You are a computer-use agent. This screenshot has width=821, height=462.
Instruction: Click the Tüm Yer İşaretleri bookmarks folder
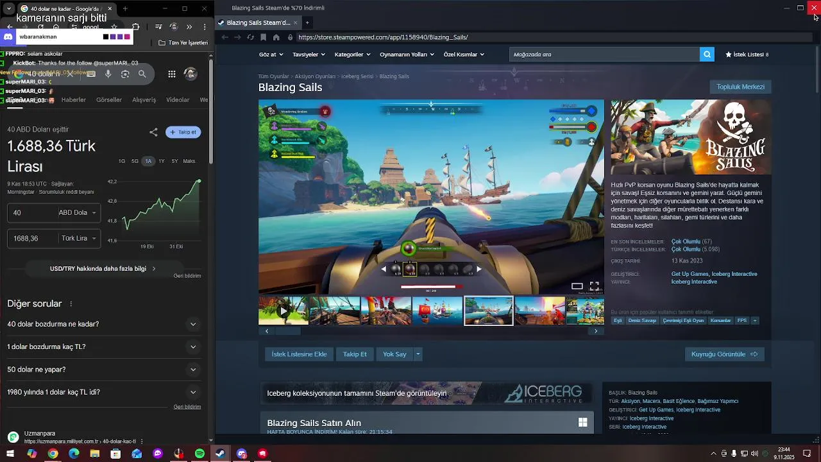(183, 43)
